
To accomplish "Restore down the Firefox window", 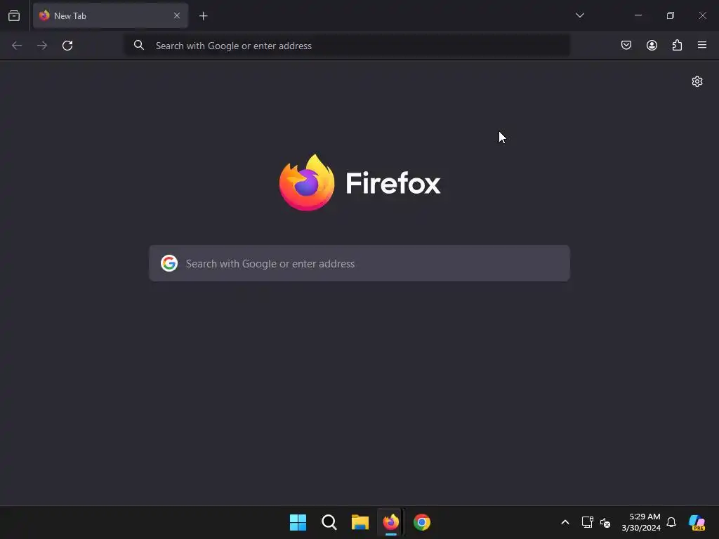I will (x=671, y=15).
